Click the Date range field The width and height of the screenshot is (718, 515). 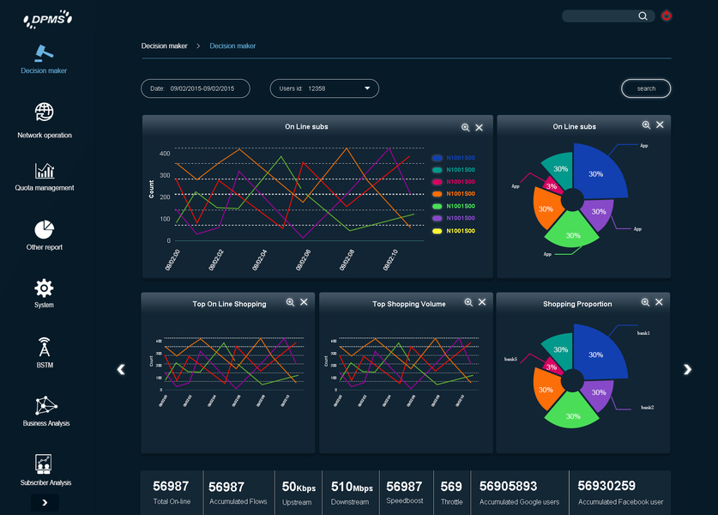tap(196, 88)
